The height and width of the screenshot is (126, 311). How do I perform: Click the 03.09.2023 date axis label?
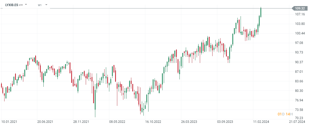coord(225,122)
